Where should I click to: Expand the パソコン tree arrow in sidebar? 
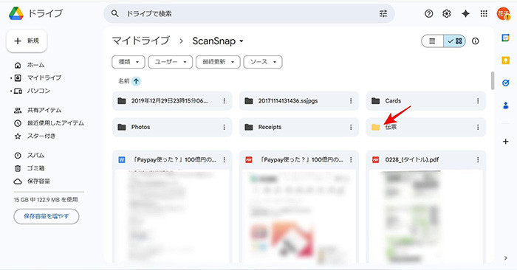tap(11, 91)
